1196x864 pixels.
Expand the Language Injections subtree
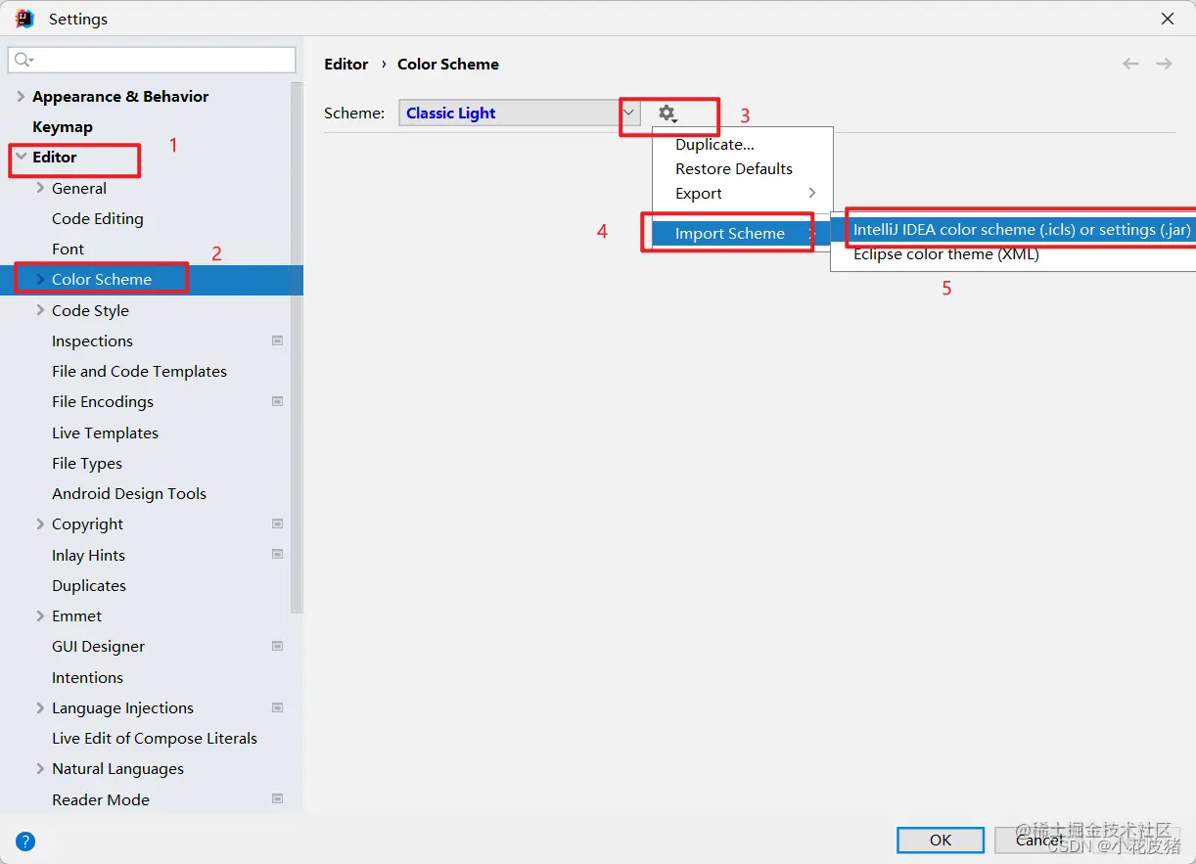click(x=40, y=707)
